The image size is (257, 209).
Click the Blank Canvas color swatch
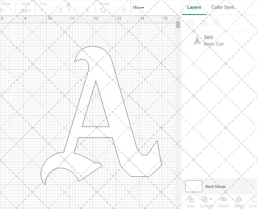click(194, 186)
